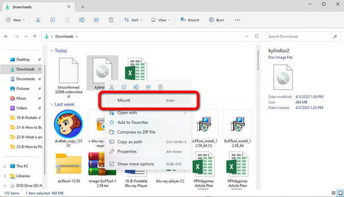This screenshot has width=344, height=197.
Task: Select Desktop in the sidebar
Action: (23, 59)
